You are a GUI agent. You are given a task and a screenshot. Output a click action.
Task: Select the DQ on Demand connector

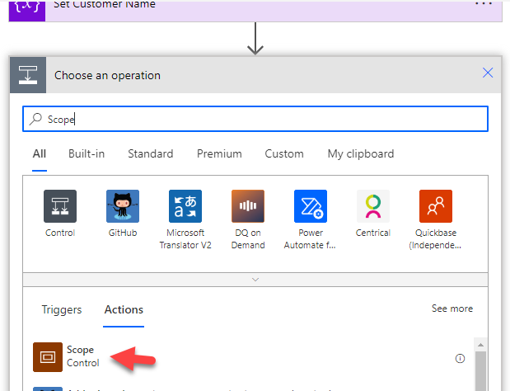pos(248,206)
